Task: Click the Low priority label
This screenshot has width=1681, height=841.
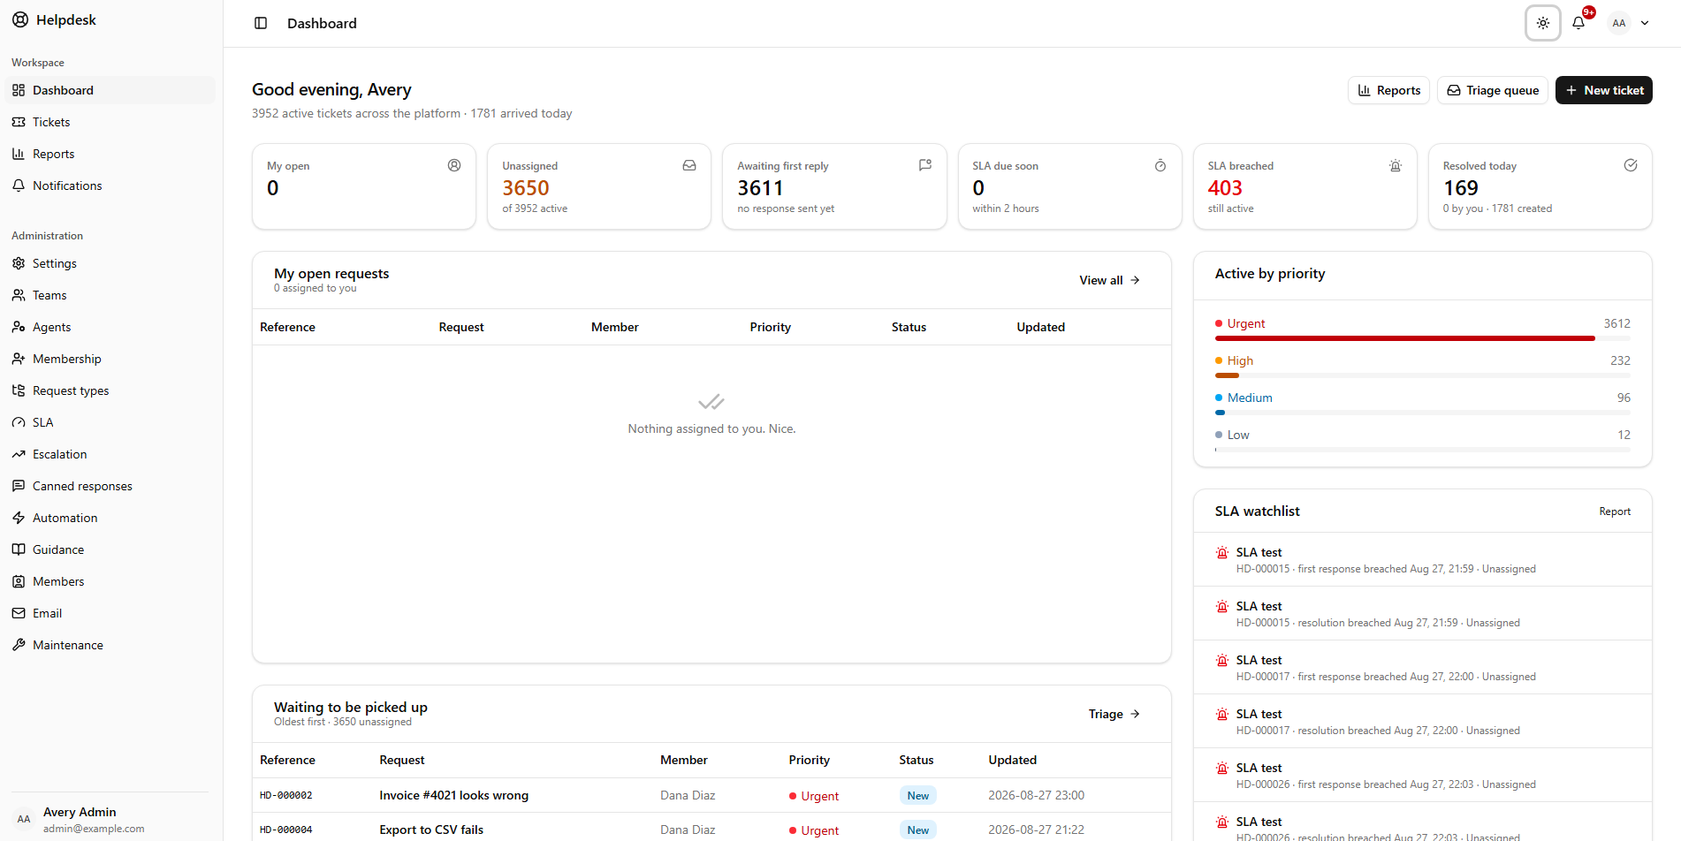Action: coord(1238,435)
